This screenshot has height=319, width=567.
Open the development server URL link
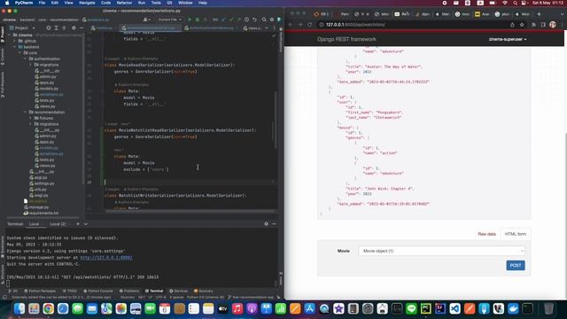106,258
